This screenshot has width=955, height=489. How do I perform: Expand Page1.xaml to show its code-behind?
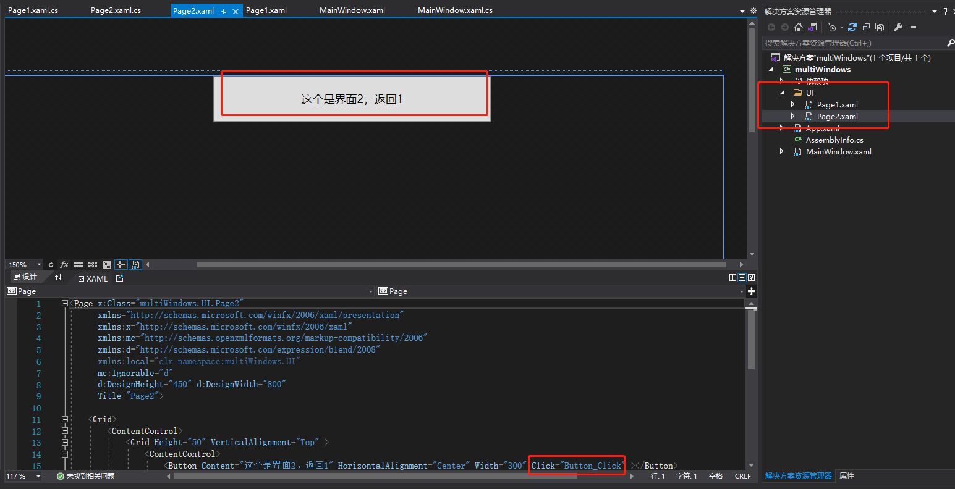[793, 104]
